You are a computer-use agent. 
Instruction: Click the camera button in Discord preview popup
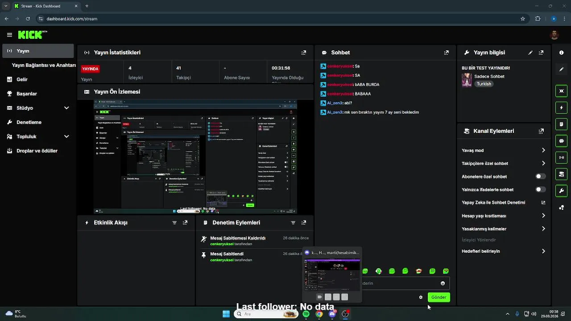[319, 297]
